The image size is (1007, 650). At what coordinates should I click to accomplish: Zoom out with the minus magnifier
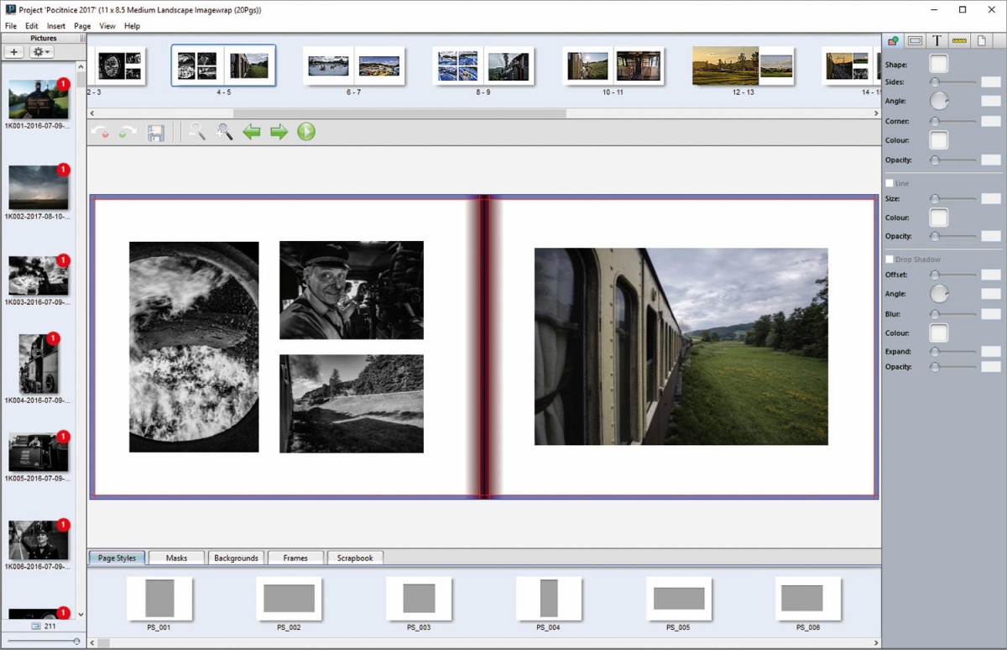(x=197, y=132)
